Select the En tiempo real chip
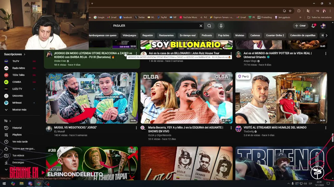The height and width of the screenshot is (187, 334). click(x=188, y=35)
